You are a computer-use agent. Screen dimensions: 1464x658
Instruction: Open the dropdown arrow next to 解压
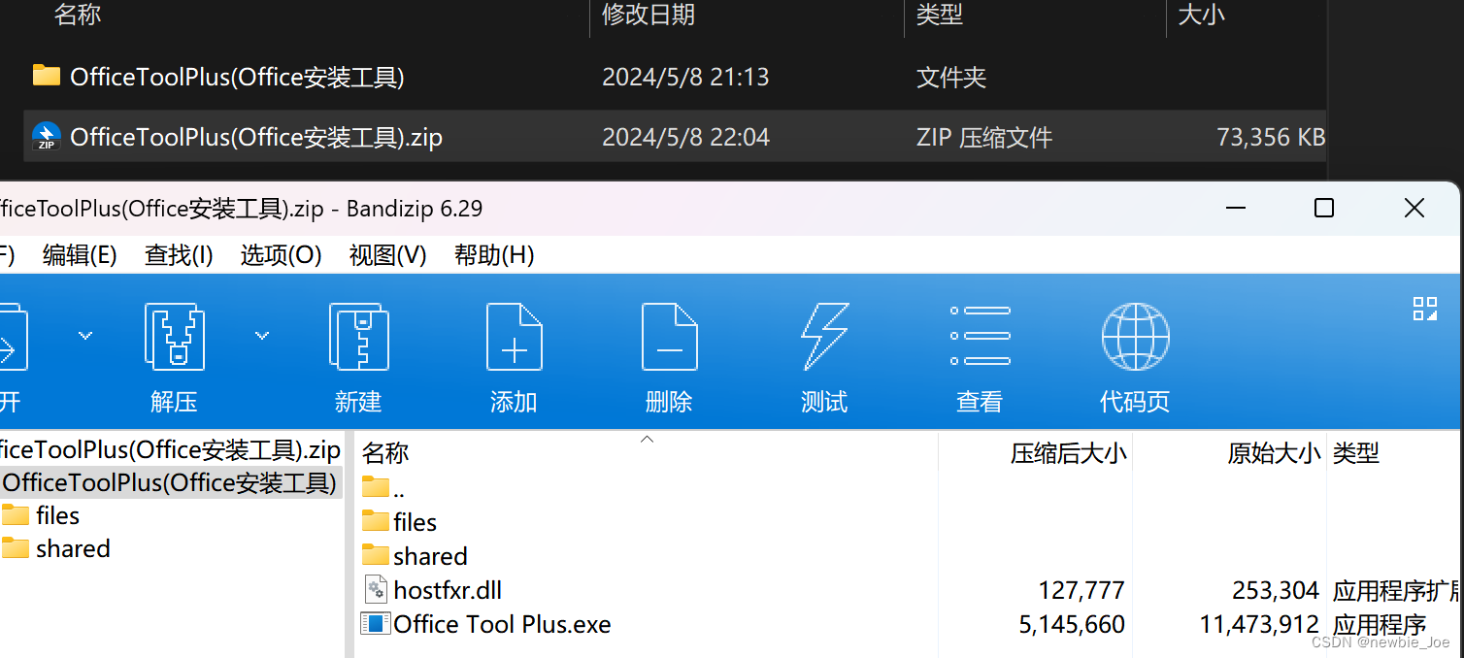click(262, 336)
